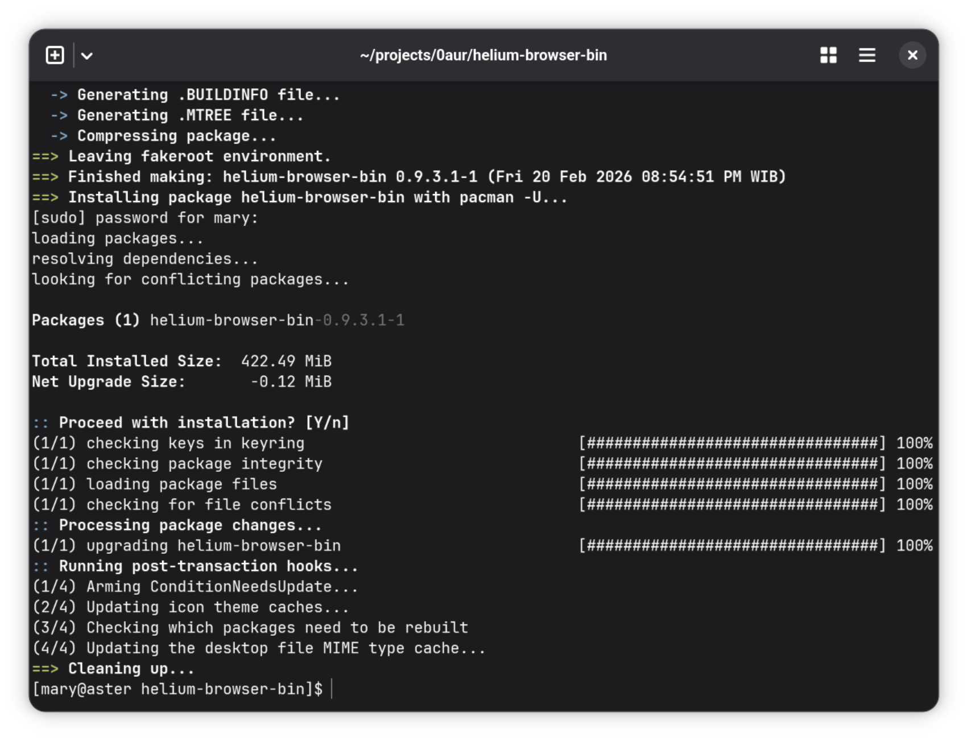The height and width of the screenshot is (740, 967).
Task: Click the 'Cleaning up...' line
Action: (131, 669)
